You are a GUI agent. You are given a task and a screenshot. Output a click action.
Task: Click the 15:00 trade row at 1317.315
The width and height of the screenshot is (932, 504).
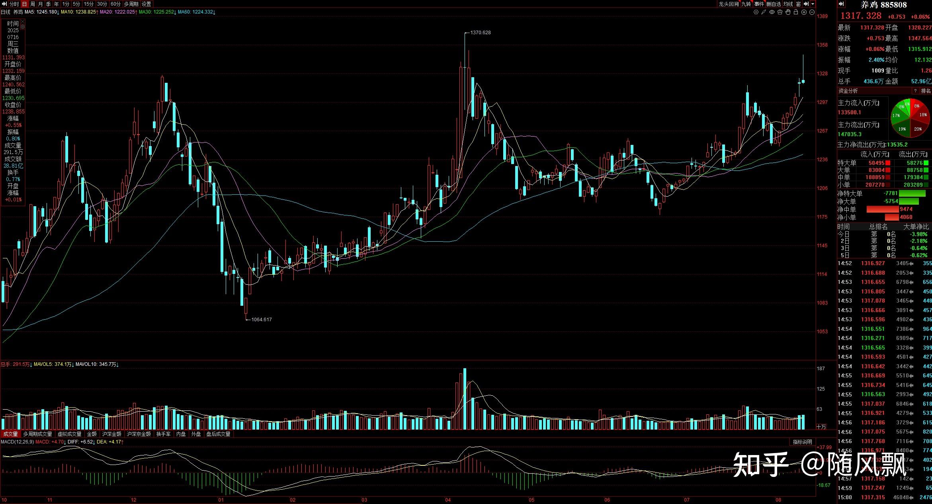(x=885, y=497)
